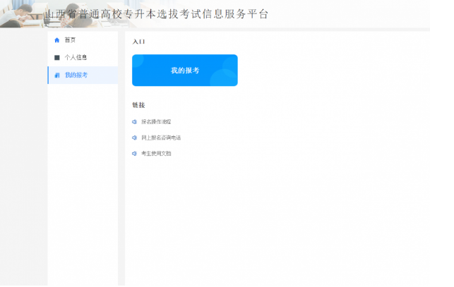The height and width of the screenshot is (287, 454).
Task: Open the 报名操作流程 link
Action: point(156,122)
